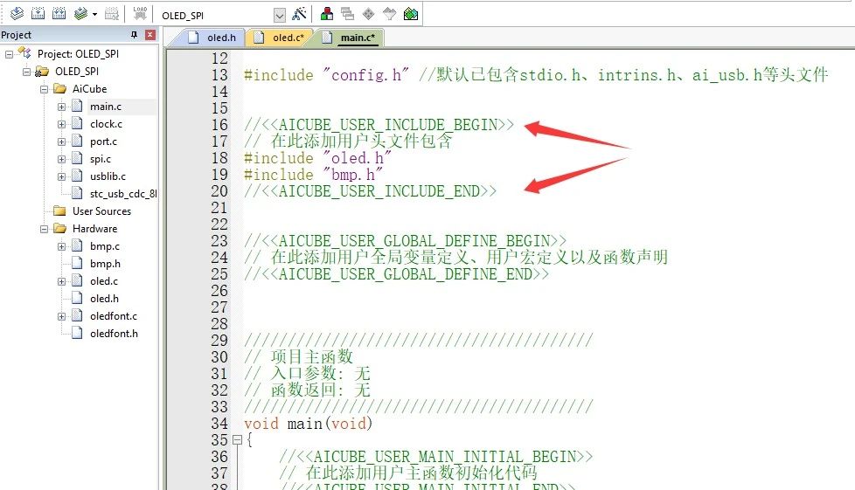855x490 pixels.
Task: Close the Project panel
Action: coord(150,35)
